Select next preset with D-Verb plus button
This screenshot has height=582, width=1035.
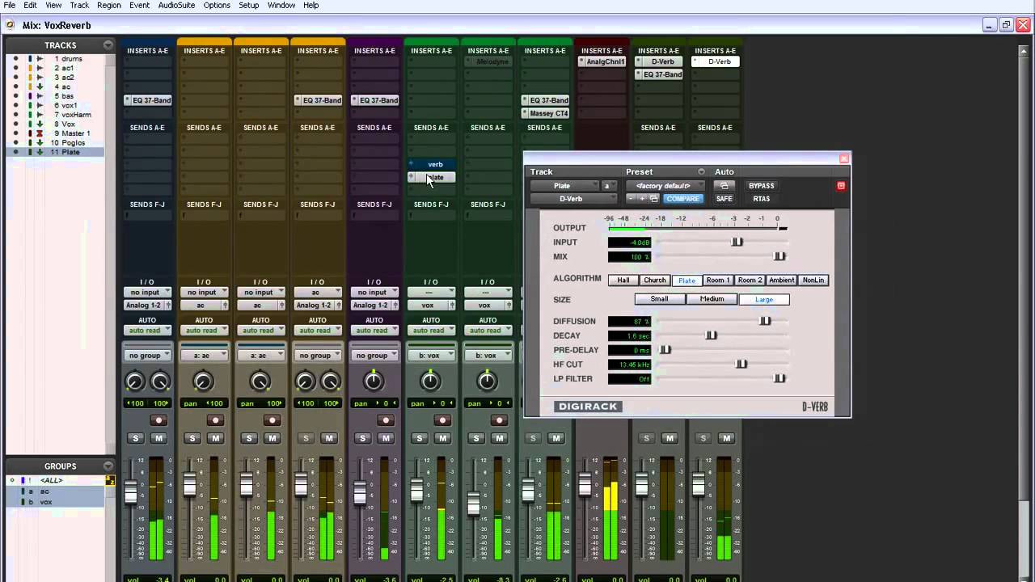(643, 199)
